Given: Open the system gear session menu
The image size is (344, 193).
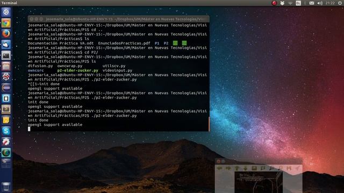Looking at the screenshot, I should [340, 3].
